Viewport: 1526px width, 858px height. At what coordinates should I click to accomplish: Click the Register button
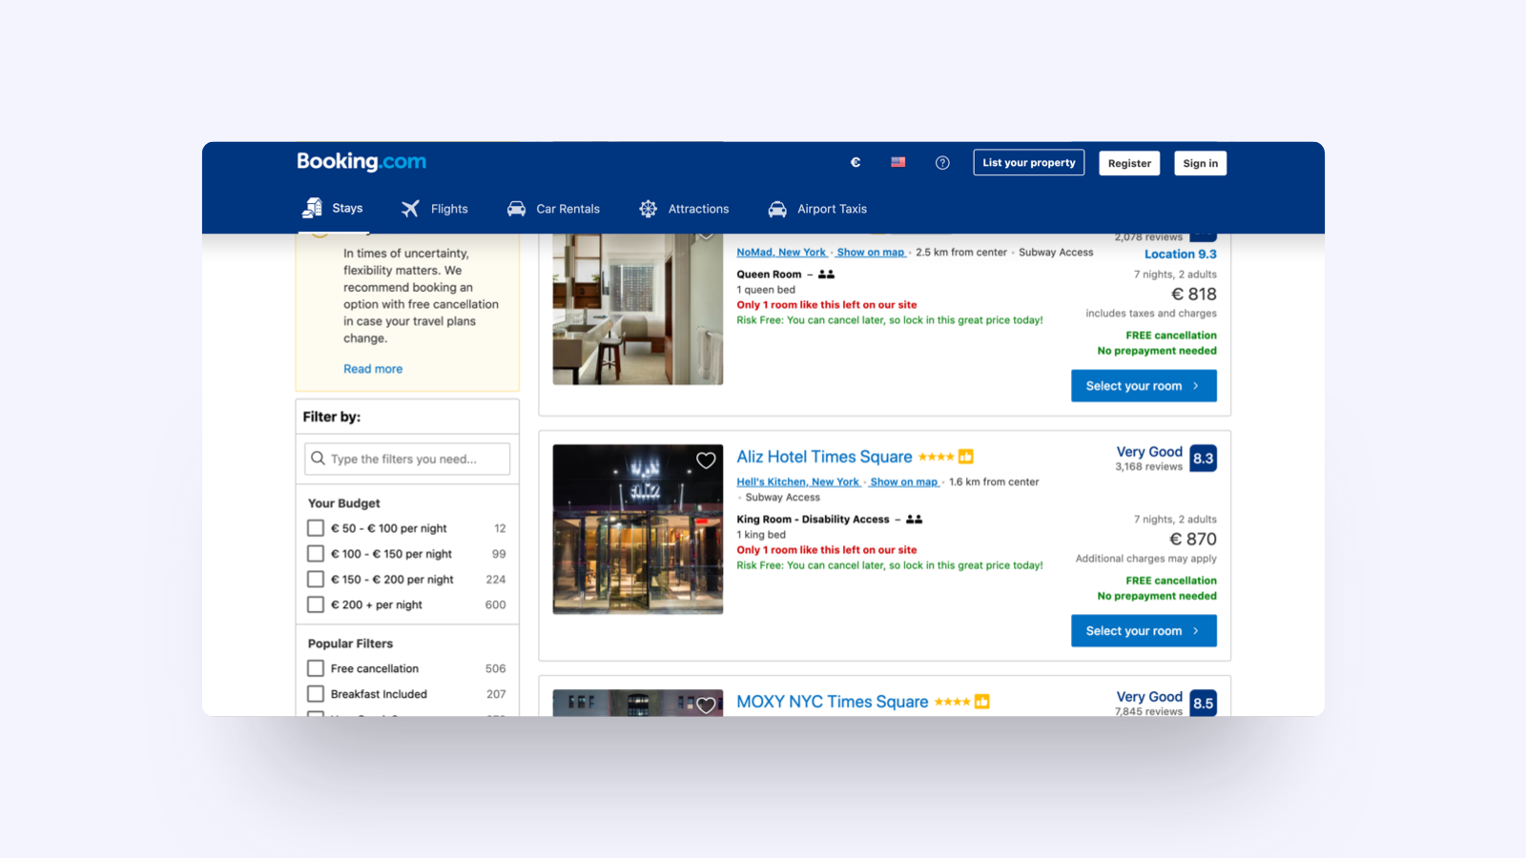(1129, 163)
